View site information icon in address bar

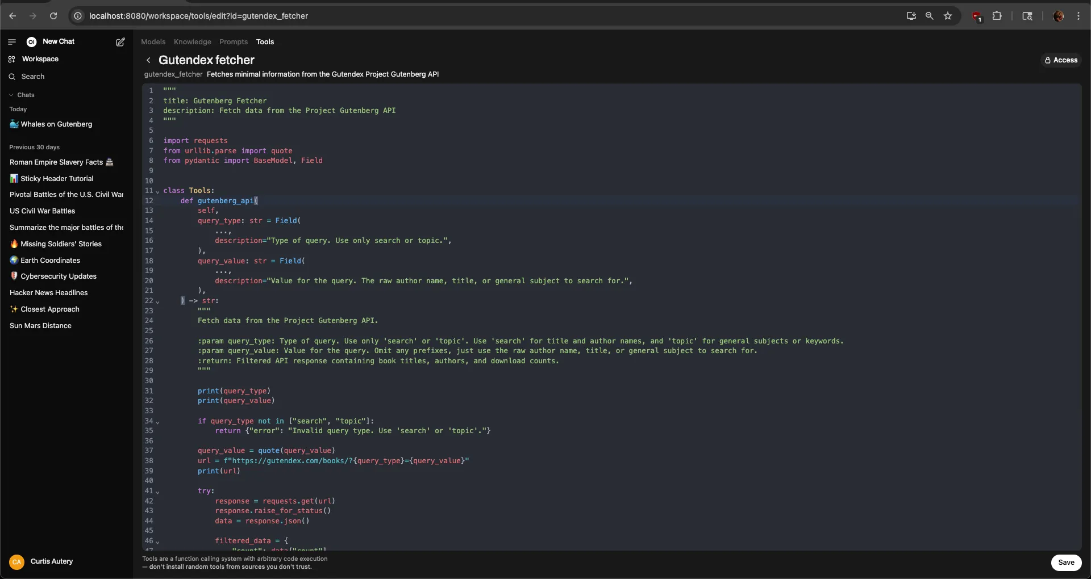pyautogui.click(x=78, y=16)
